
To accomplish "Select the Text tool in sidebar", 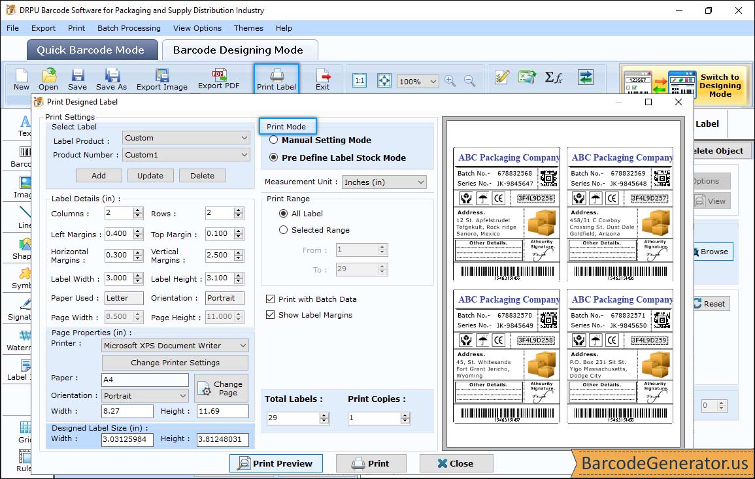I will (24, 125).
